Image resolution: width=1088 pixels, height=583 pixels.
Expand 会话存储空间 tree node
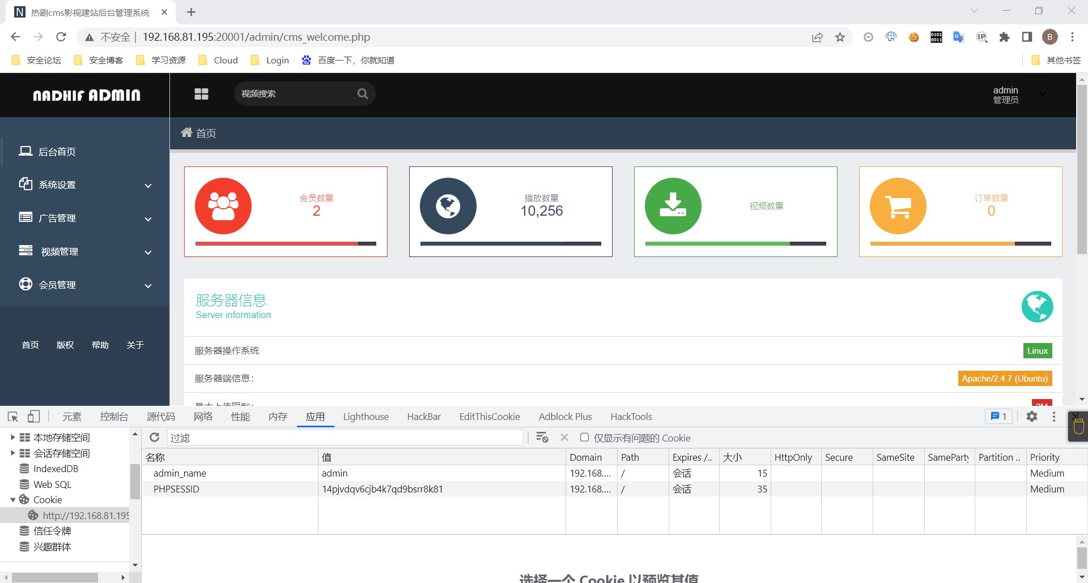click(12, 453)
